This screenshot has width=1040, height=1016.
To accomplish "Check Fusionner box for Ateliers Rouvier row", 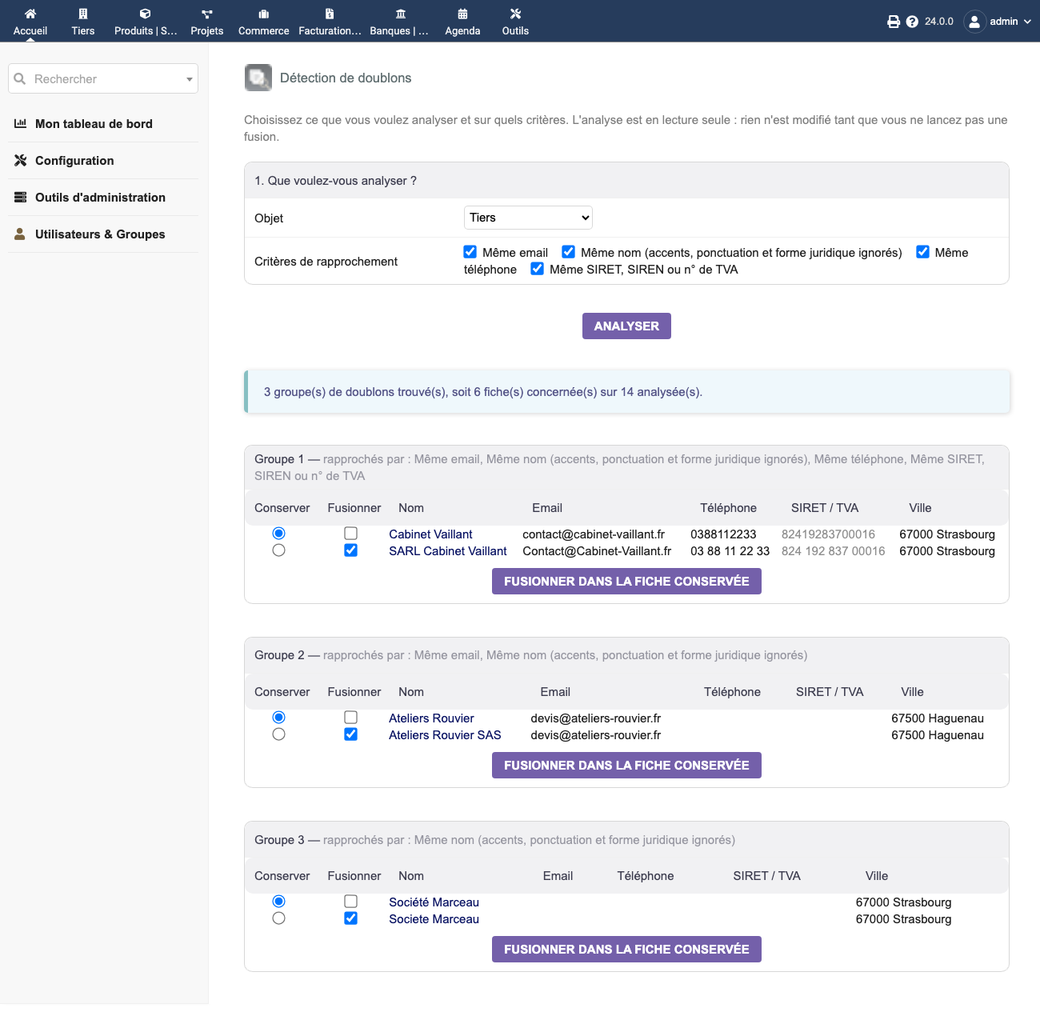I will pos(350,718).
